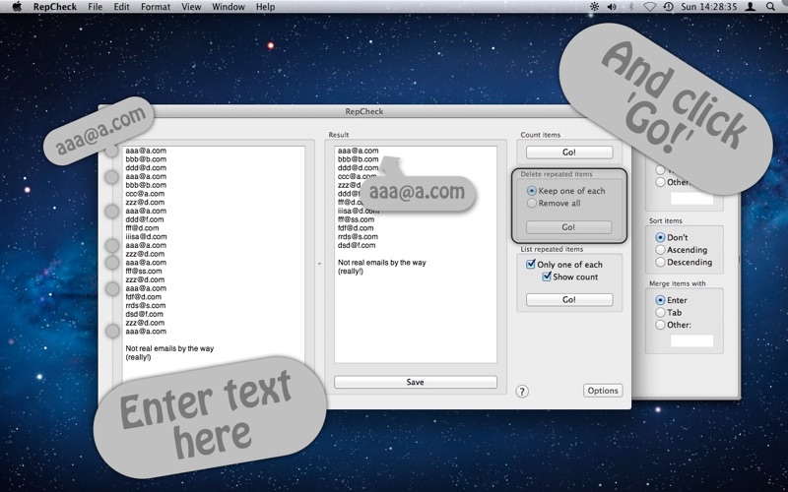
Task: Open the Format menu
Action: (156, 7)
